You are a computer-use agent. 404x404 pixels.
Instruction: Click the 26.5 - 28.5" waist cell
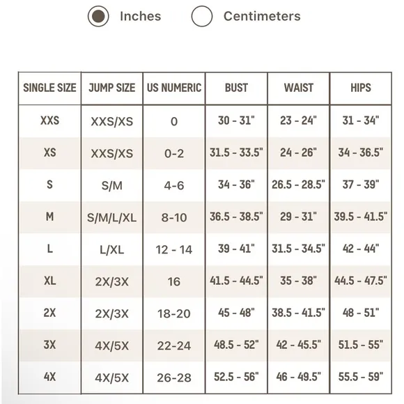click(298, 185)
